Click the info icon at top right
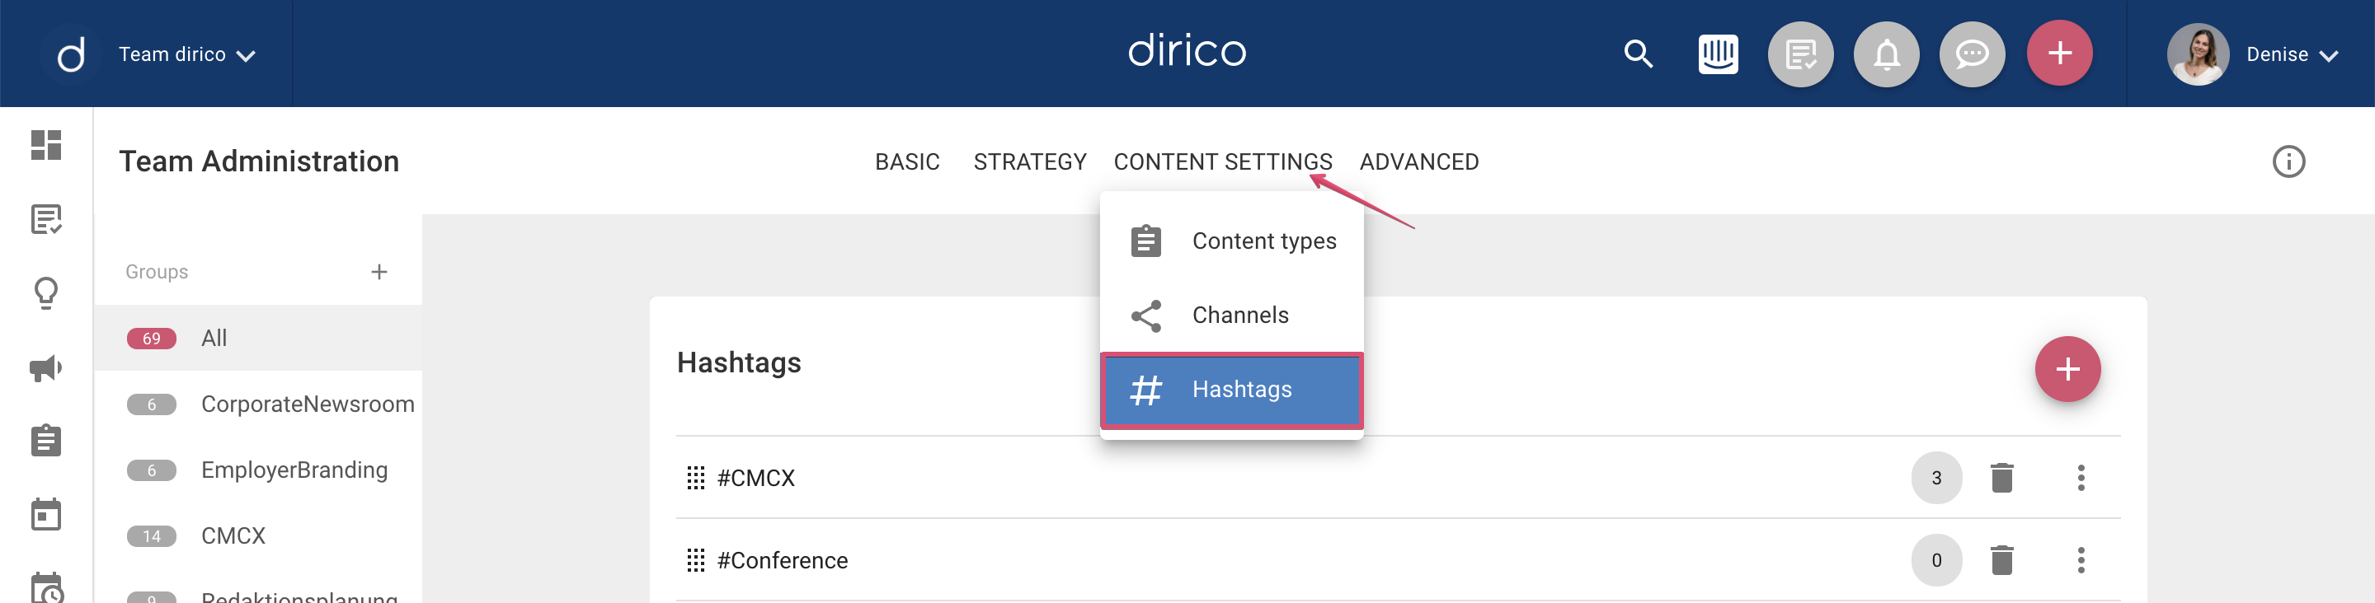This screenshot has width=2375, height=603. point(2288,162)
